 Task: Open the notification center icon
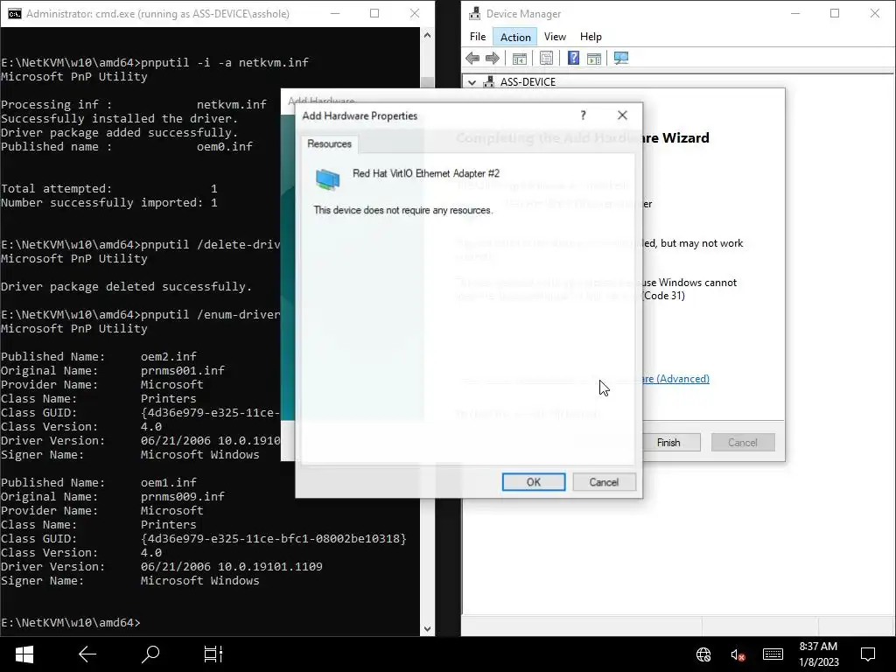pos(868,654)
